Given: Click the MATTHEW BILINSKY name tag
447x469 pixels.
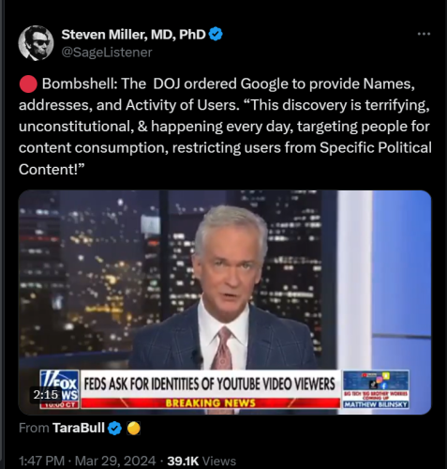Looking at the screenshot, I should 376,404.
